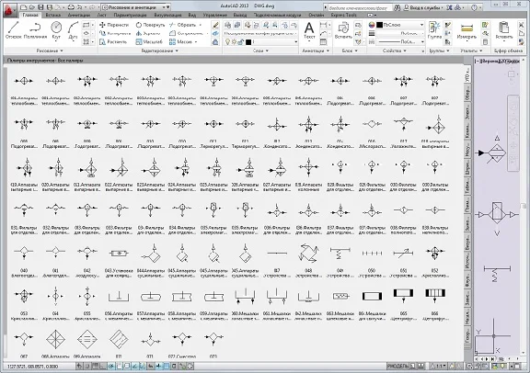Expand the Свойства panel
Screen dimensions: 530x373
[x=394, y=51]
